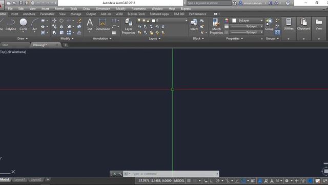Click the Mirror tool icon
The image size is (328, 185).
(x=61, y=26)
